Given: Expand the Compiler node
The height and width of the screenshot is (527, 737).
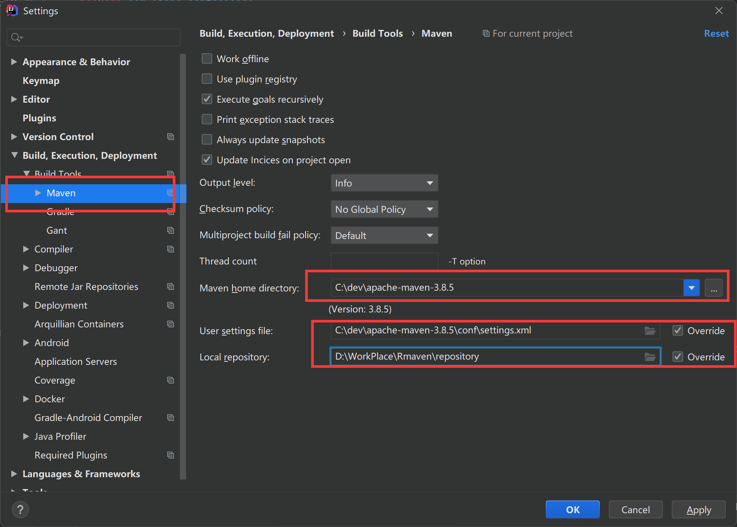Looking at the screenshot, I should point(26,249).
